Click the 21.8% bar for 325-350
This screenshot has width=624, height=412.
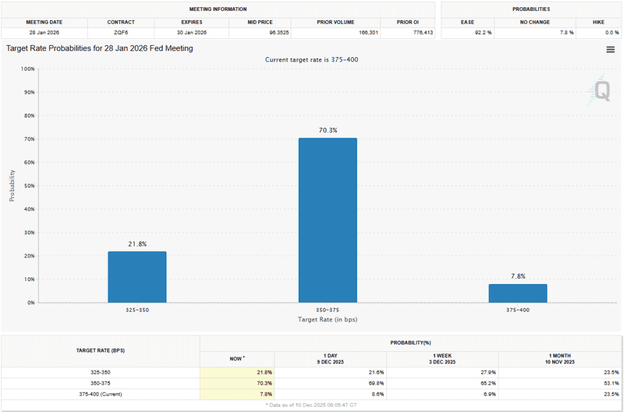point(137,277)
